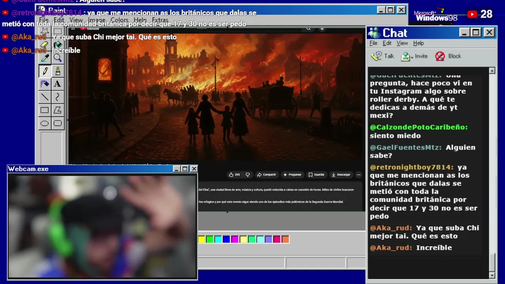Click the Increíble message in Chat window
Image resolution: width=505 pixels, height=284 pixels.
(x=434, y=248)
